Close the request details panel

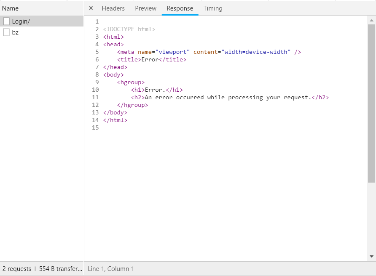(x=91, y=8)
